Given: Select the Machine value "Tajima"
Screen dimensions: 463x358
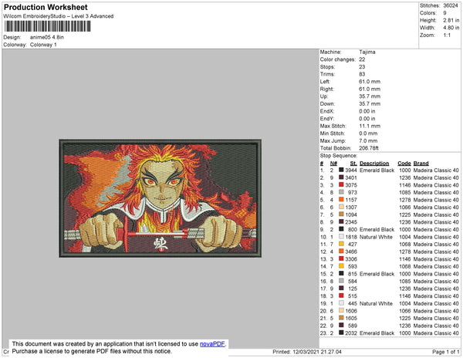Looking at the screenshot, I should pos(367,52).
